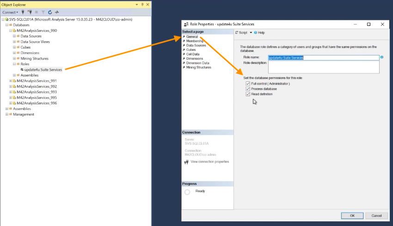This screenshot has width=393, height=226.
Task: Click the Cancel button
Action: click(x=376, y=215)
